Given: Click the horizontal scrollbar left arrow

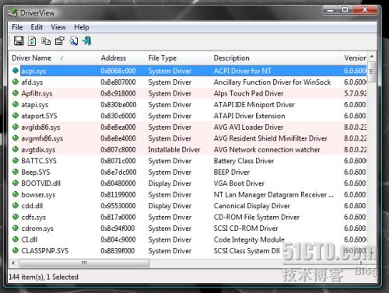Looking at the screenshot, I should tap(13, 263).
